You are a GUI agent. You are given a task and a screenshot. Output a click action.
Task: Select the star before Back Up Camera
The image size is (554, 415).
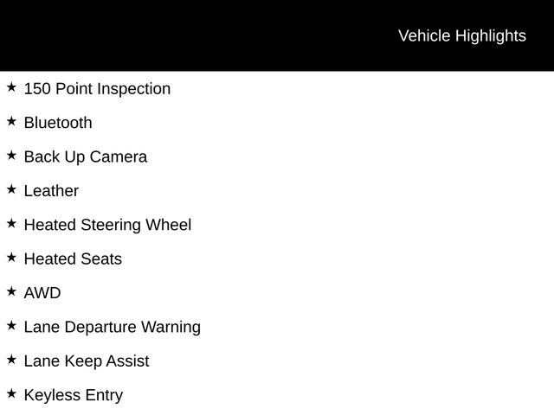click(11, 156)
